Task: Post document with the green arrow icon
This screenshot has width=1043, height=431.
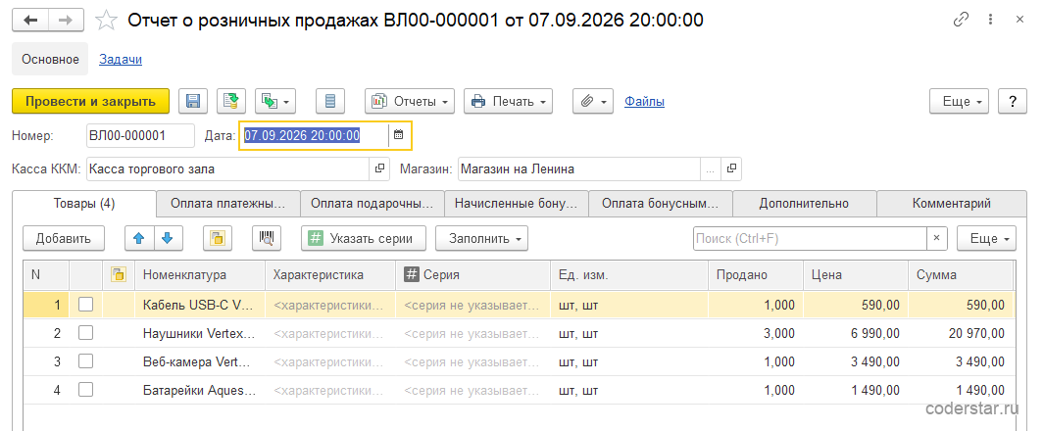Action: pos(231,101)
